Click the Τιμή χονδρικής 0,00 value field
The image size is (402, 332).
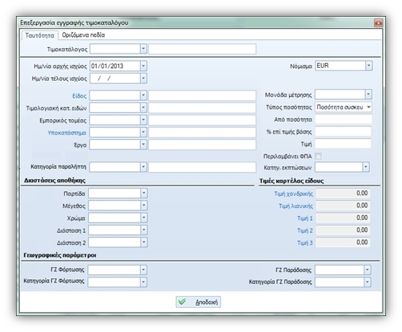(x=343, y=193)
